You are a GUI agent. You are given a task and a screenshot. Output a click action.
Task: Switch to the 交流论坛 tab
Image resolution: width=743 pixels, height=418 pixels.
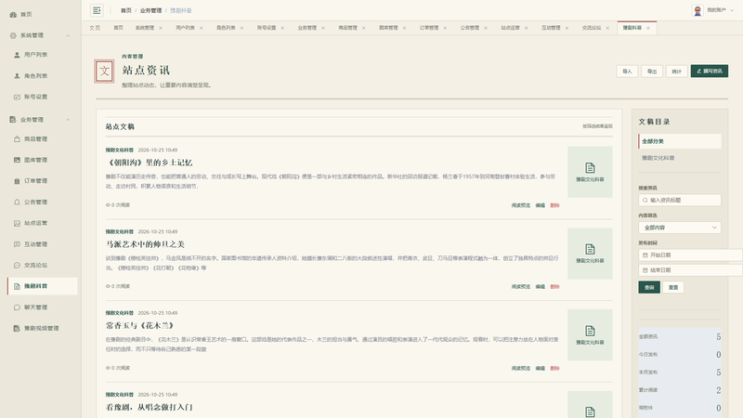click(x=592, y=28)
